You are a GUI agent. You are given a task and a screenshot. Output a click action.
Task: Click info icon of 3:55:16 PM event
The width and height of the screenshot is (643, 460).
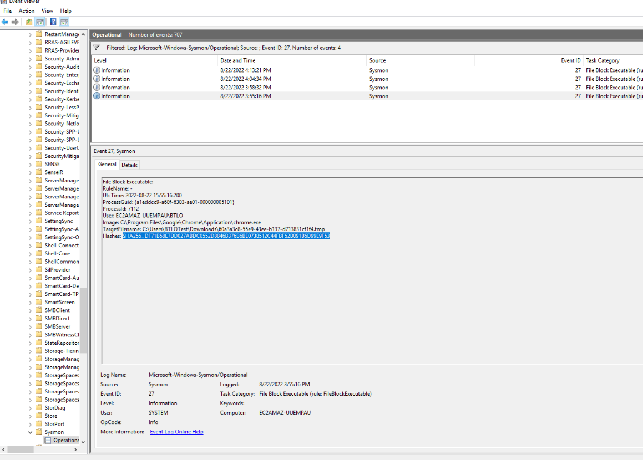pyautogui.click(x=97, y=96)
